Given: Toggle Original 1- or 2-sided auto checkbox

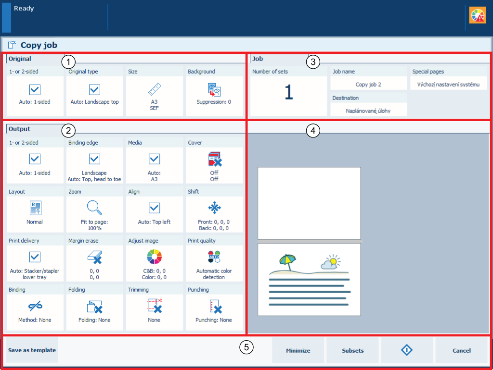Looking at the screenshot, I should point(35,90).
